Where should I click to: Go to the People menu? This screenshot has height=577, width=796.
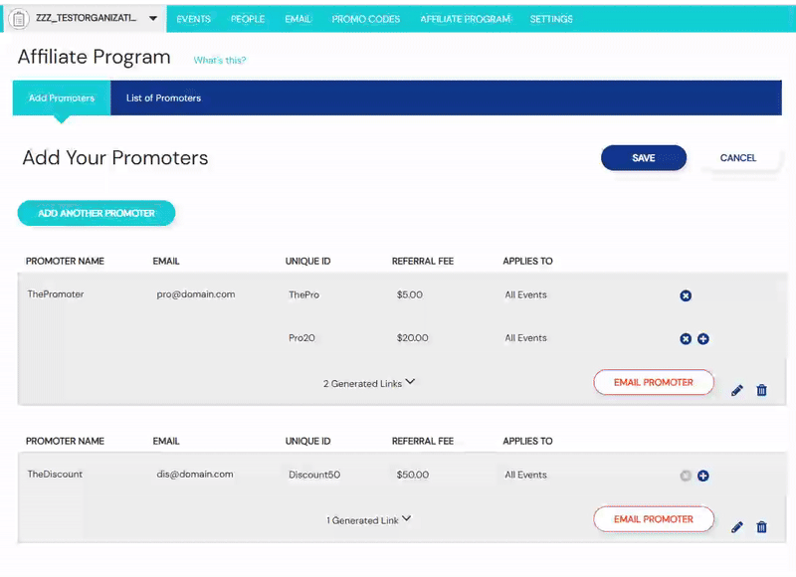(x=248, y=19)
